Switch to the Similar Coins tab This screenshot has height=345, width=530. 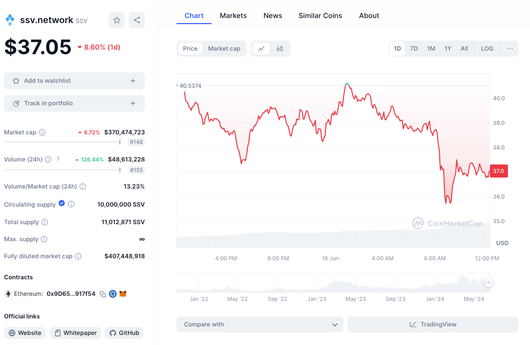[x=320, y=16]
